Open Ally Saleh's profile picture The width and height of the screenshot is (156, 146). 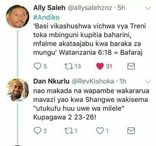18,16
